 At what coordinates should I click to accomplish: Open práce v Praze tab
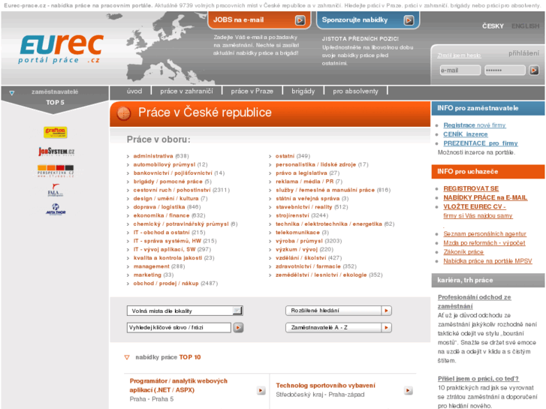[252, 92]
